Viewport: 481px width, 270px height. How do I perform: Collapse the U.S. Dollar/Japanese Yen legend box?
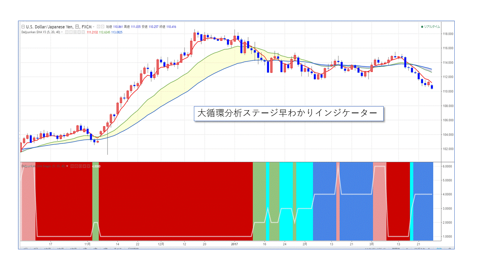tap(23, 27)
